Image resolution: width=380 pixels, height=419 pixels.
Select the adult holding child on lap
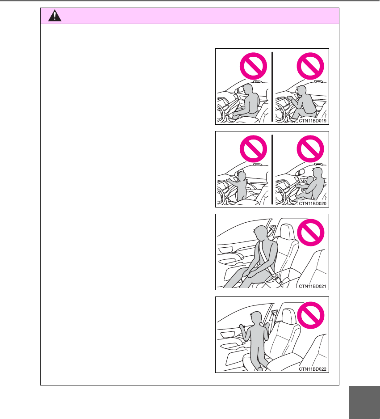pyautogui.click(x=311, y=184)
